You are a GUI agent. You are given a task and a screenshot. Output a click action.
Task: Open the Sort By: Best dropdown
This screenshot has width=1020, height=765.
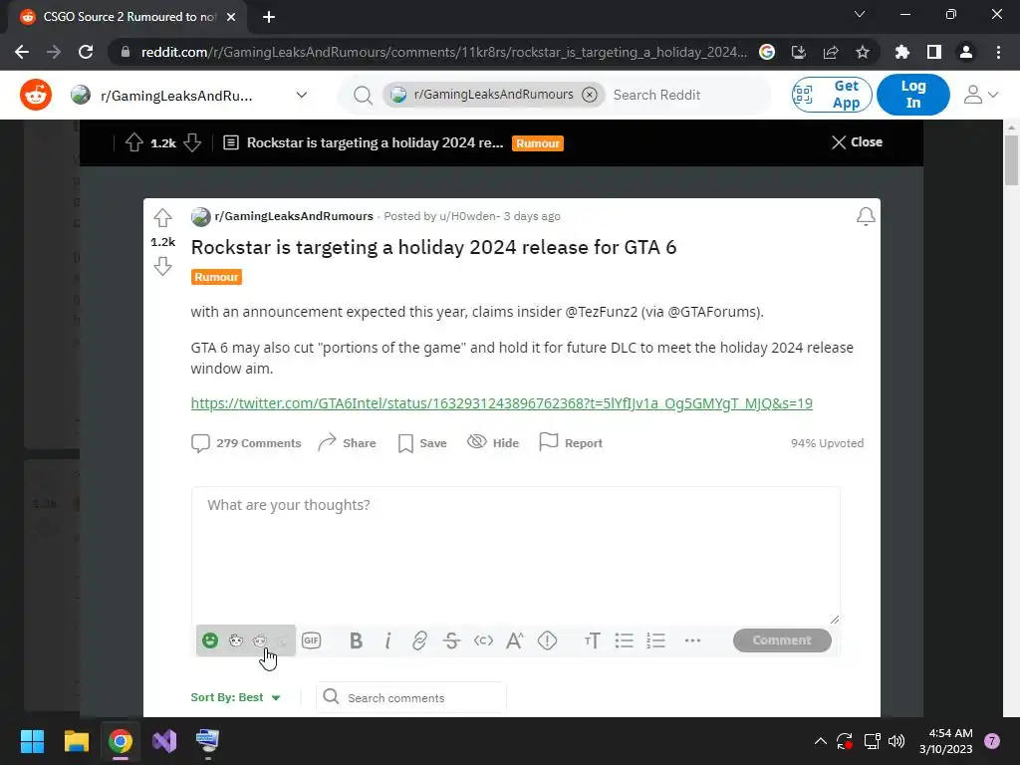[x=235, y=697]
